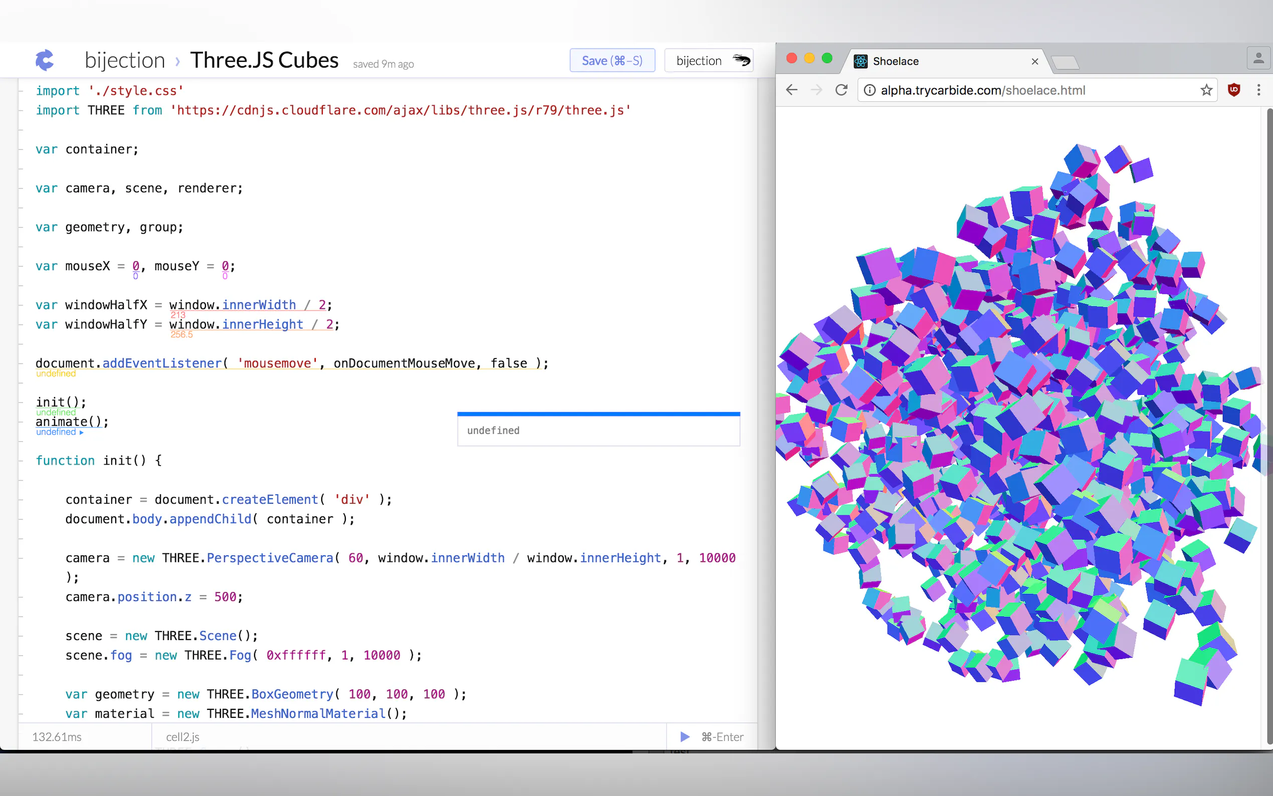This screenshot has width=1273, height=796.
Task: Click the Chrome profile person icon
Action: point(1258,59)
